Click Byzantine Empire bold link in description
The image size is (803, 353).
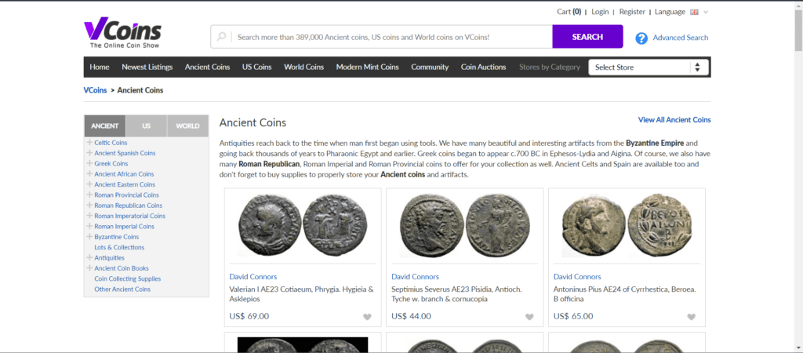point(655,143)
